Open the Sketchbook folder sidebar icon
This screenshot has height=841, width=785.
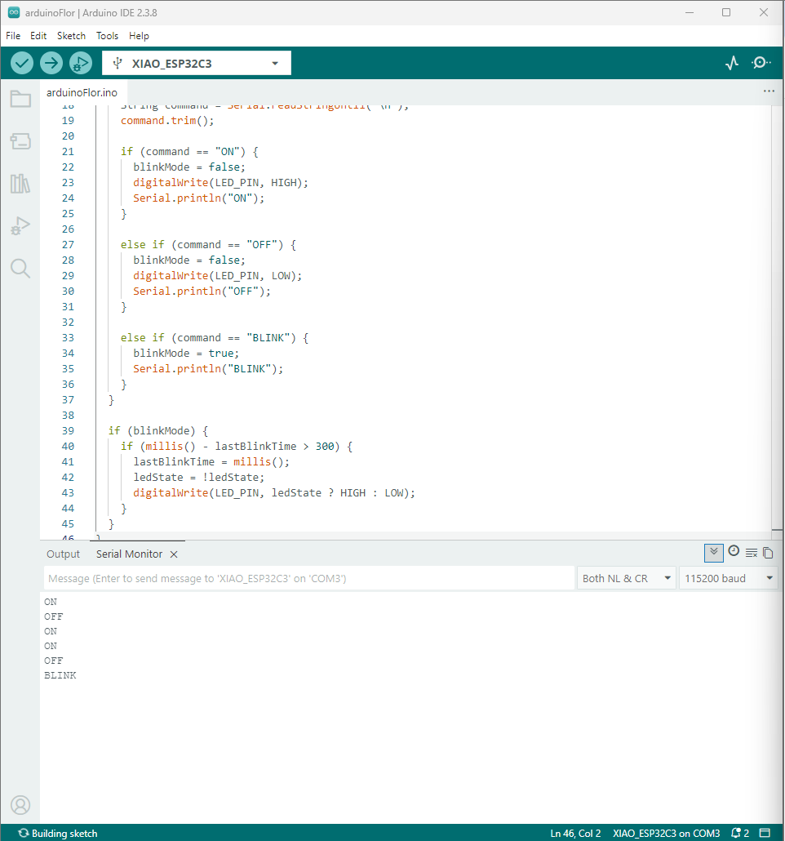coord(20,99)
